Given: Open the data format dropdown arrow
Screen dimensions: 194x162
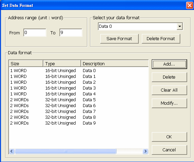Looking at the screenshot, I should [180, 26].
